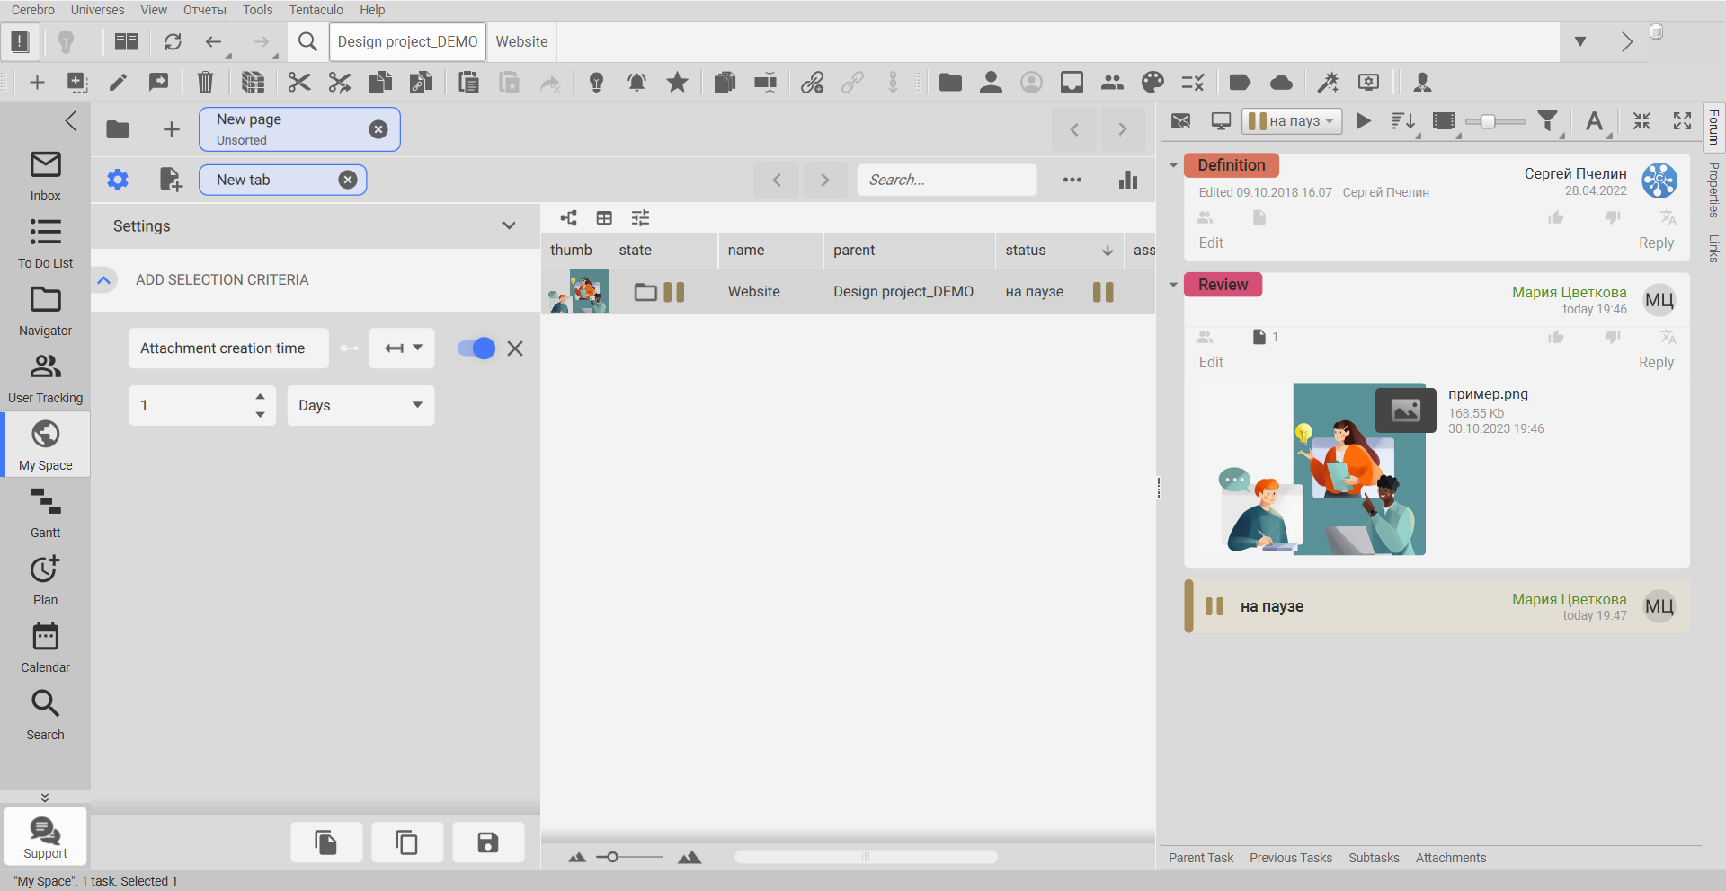The image size is (1726, 891).
Task: Open the Tools menu
Action: pos(257,10)
